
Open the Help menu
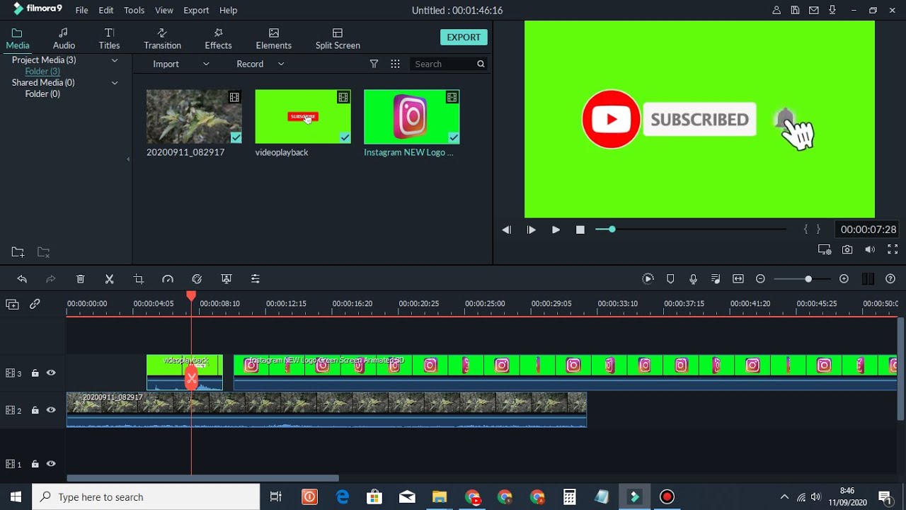click(228, 11)
